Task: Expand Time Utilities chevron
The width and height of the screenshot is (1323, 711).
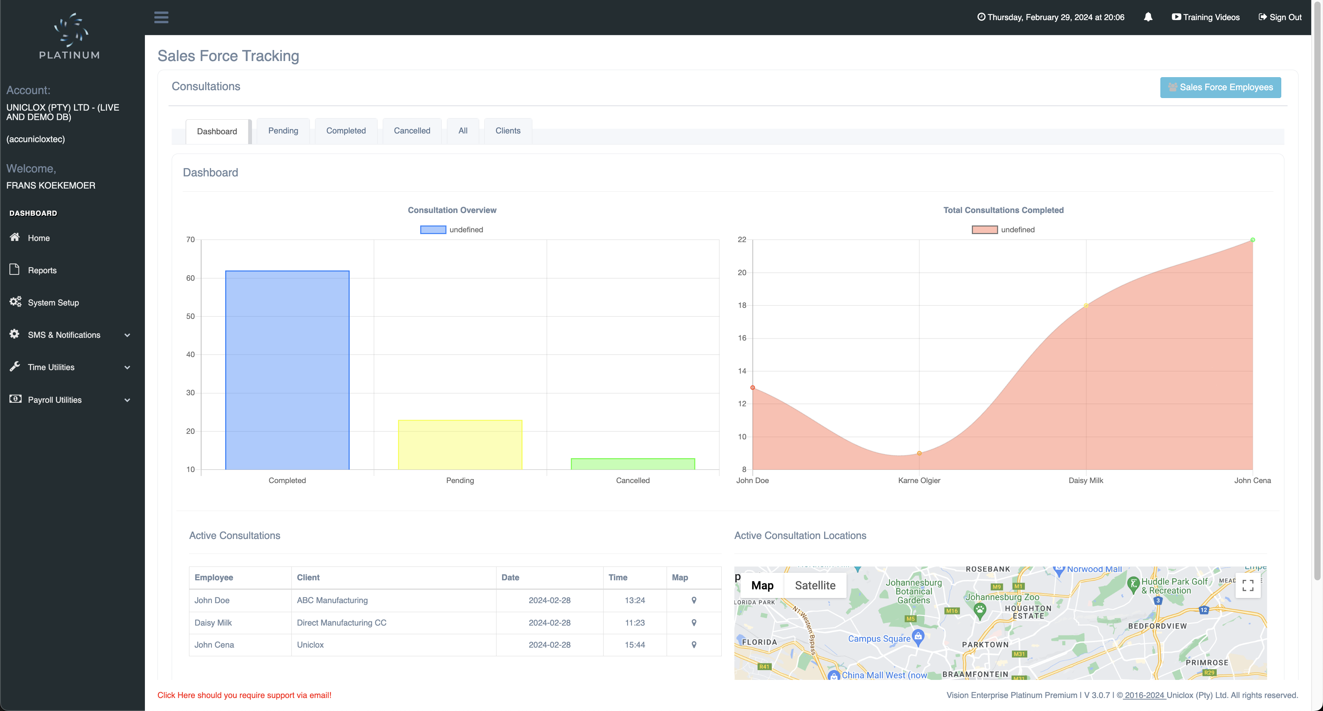Action: (127, 368)
